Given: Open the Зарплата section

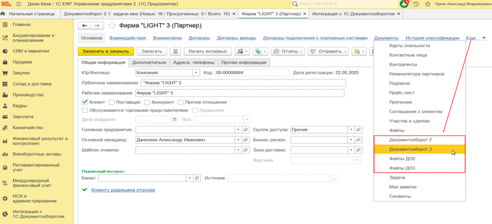Looking at the screenshot, I should tap(23, 117).
